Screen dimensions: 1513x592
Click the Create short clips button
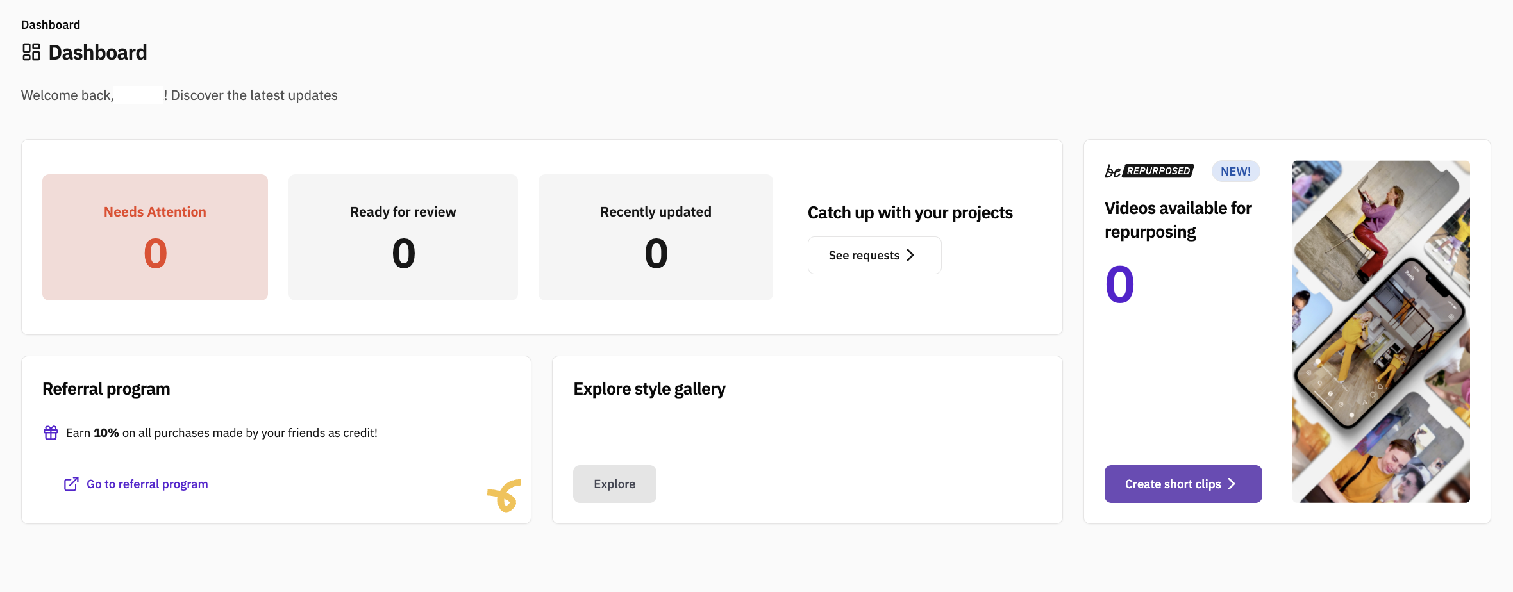coord(1183,484)
